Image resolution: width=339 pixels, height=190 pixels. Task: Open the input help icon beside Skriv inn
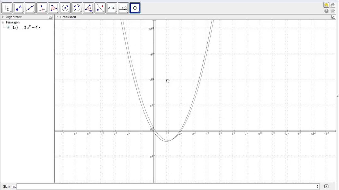point(326,187)
